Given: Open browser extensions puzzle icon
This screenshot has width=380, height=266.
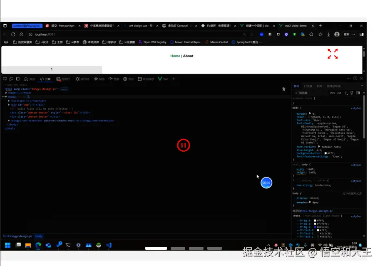Looking at the screenshot, I should click(x=311, y=34).
